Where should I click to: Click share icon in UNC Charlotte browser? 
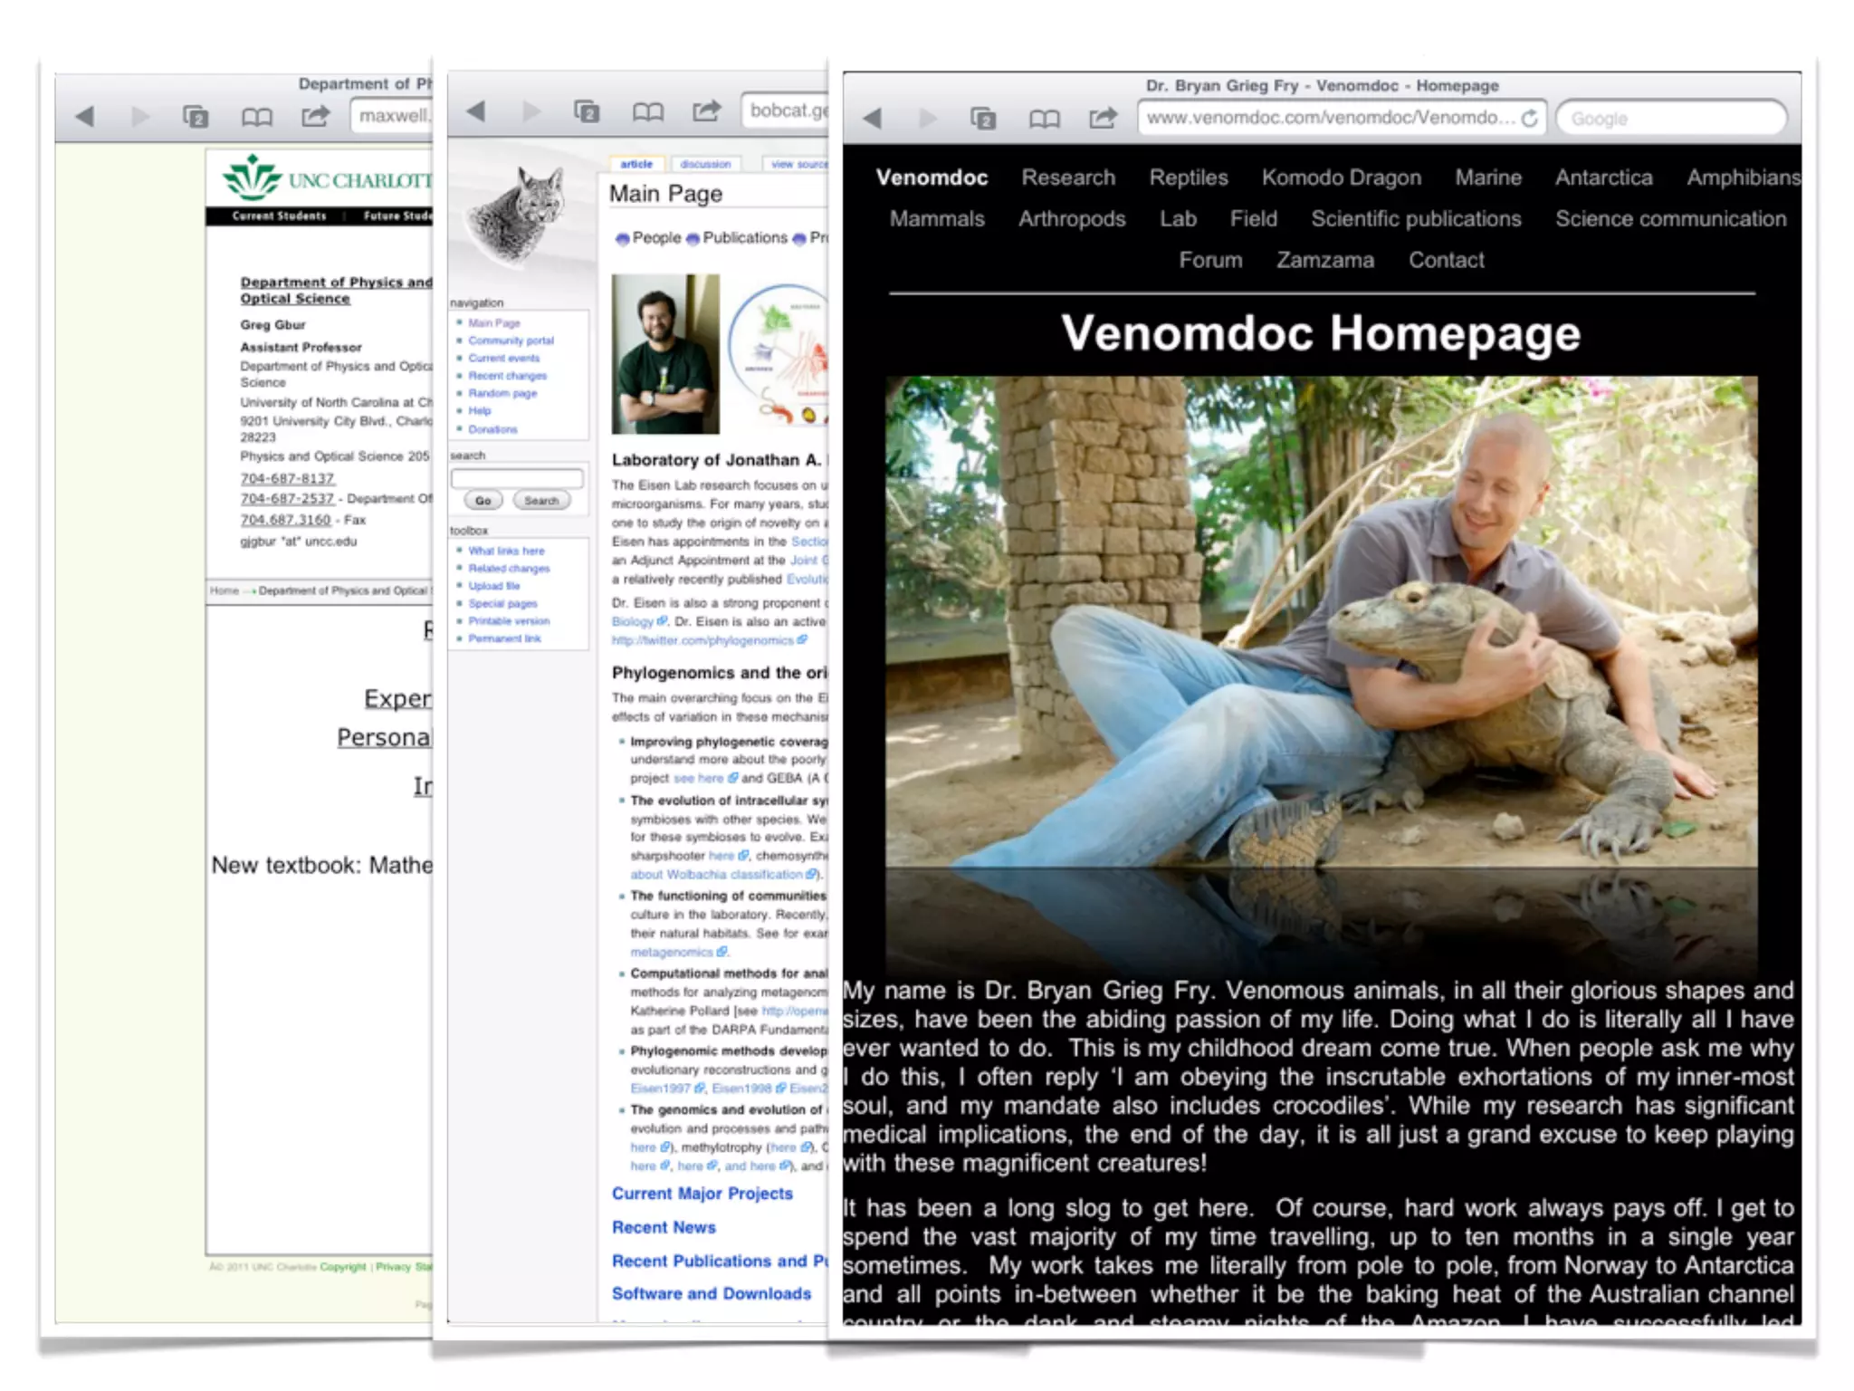(315, 116)
